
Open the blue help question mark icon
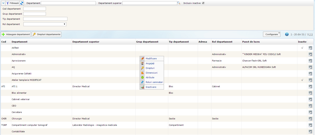(287, 34)
